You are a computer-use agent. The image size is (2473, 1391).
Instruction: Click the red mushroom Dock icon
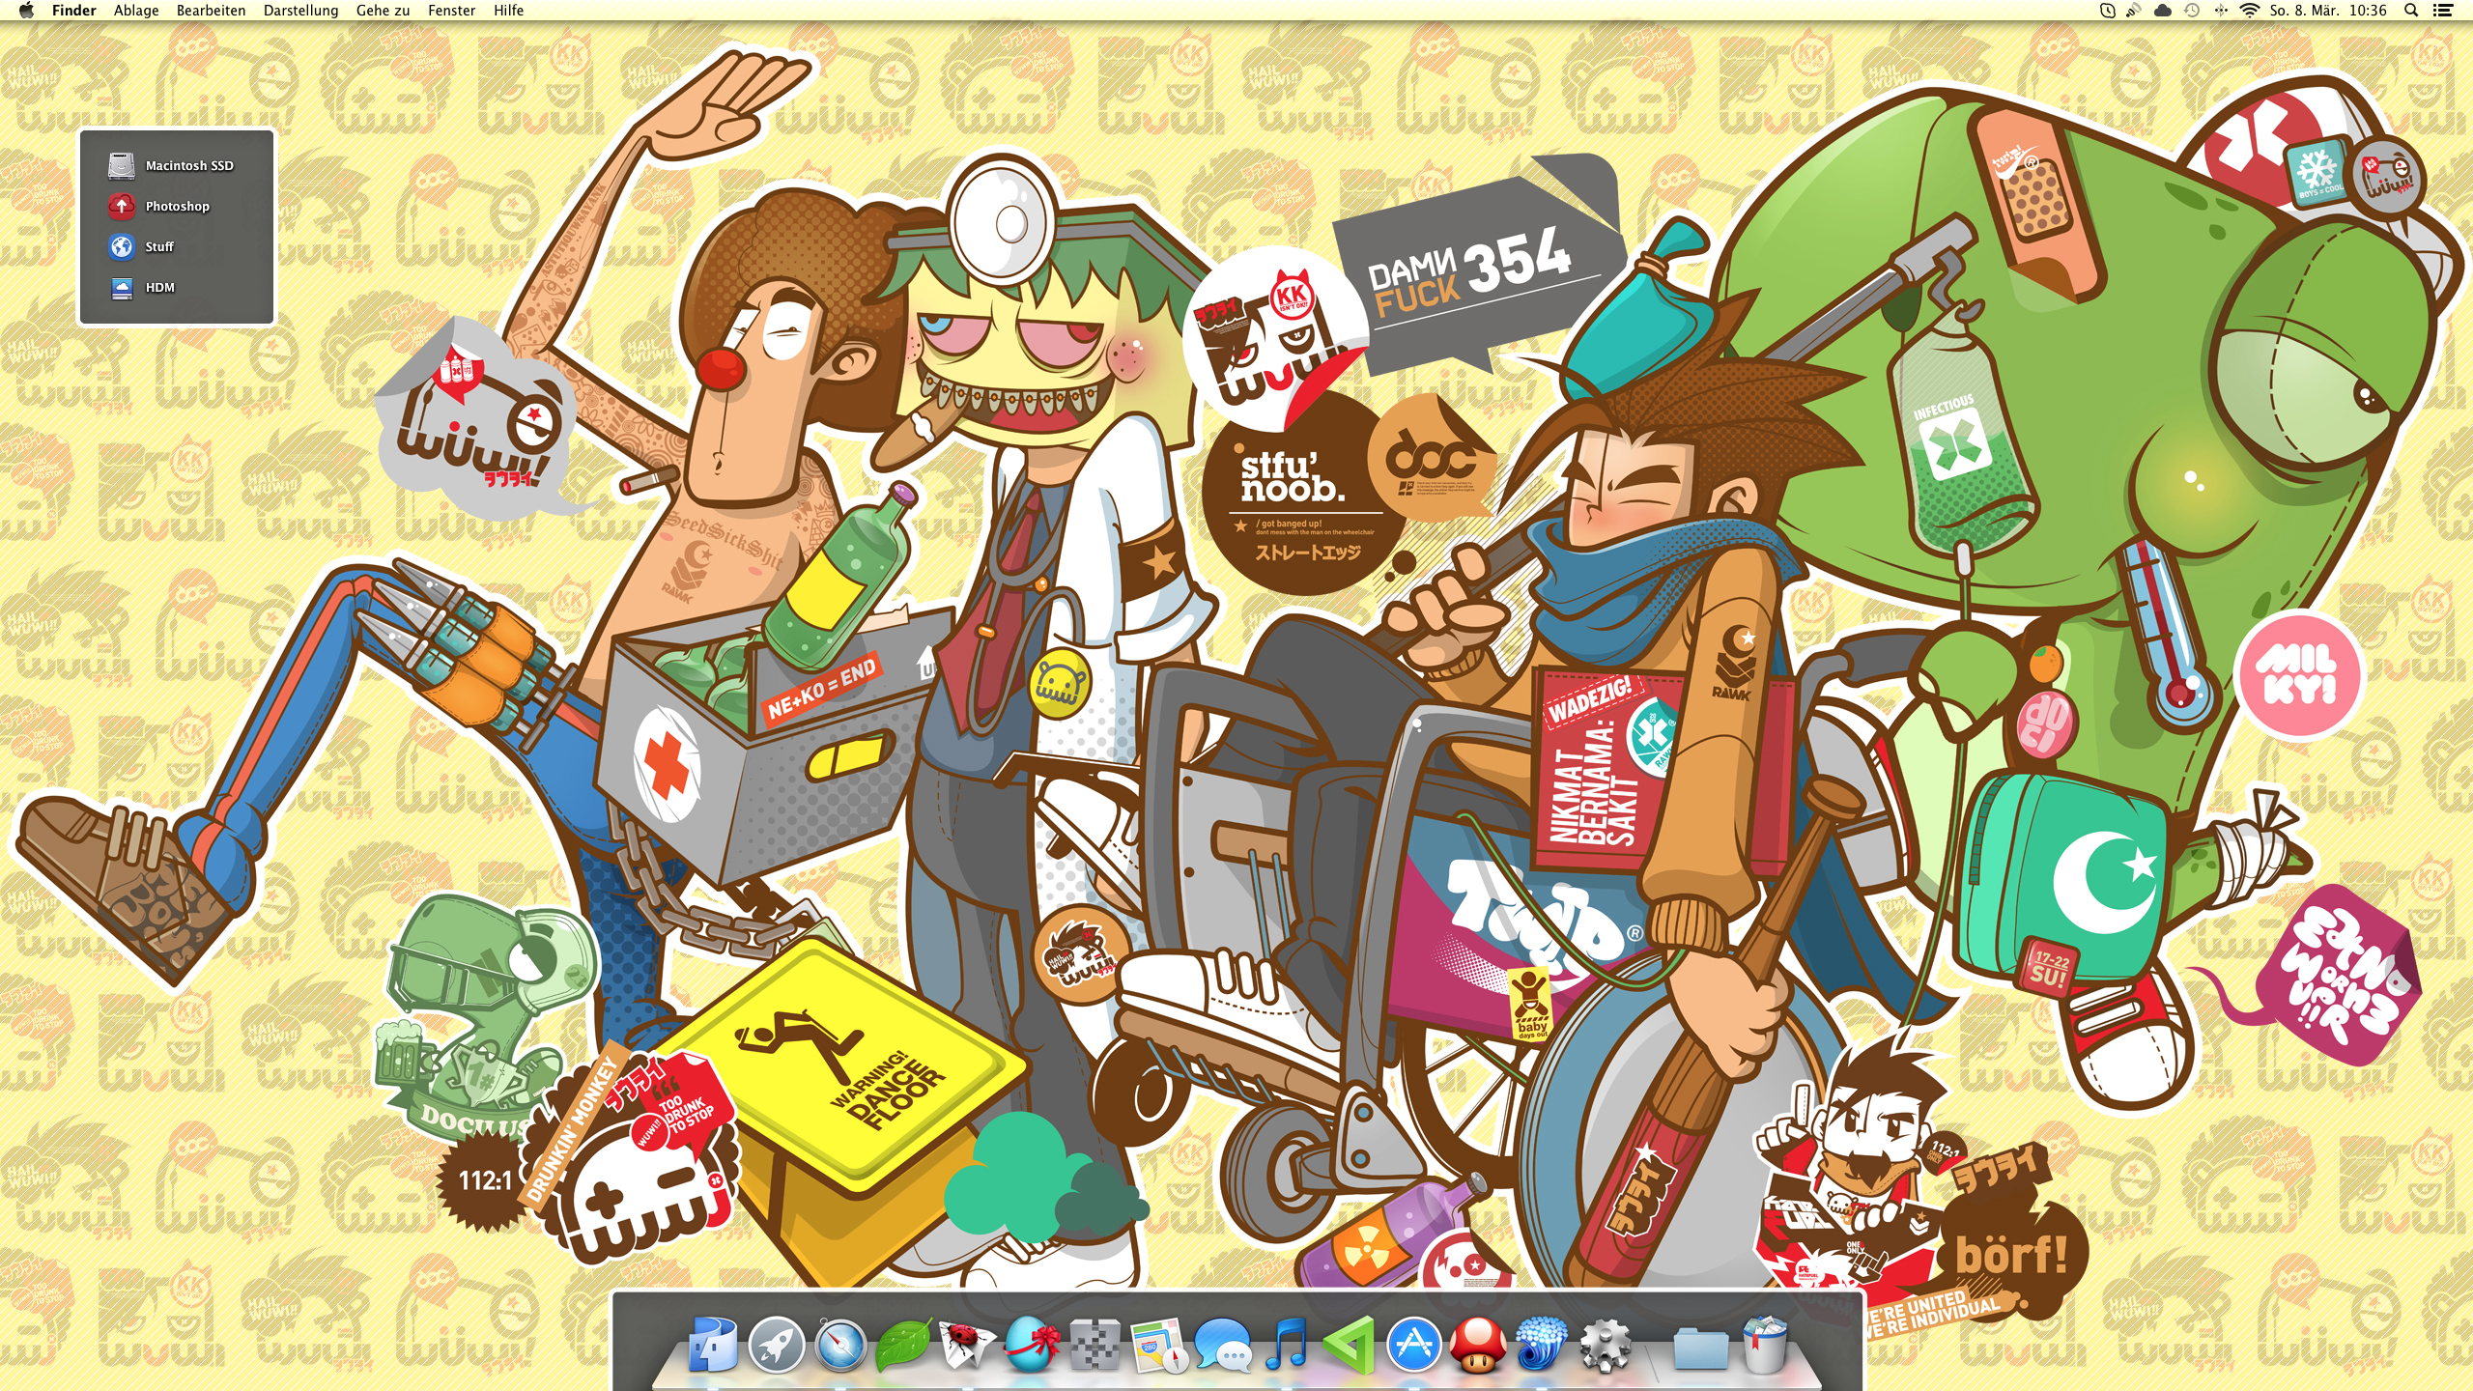pos(1477,1344)
